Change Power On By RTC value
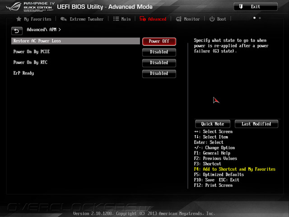Screen dimensions: 289x217 click(x=159, y=63)
